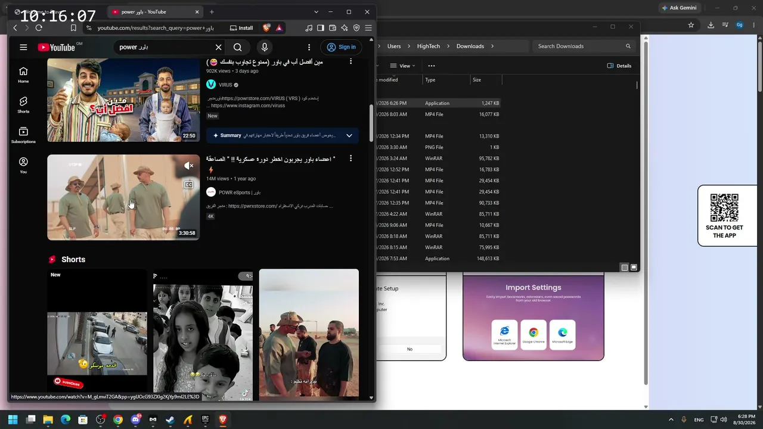Screen dimensions: 763x429
Task: Click the Brave address bar URL
Action: tap(156, 28)
